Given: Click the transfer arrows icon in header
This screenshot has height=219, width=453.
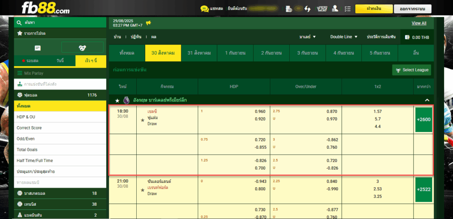Looking at the screenshot, I should click(307, 9).
